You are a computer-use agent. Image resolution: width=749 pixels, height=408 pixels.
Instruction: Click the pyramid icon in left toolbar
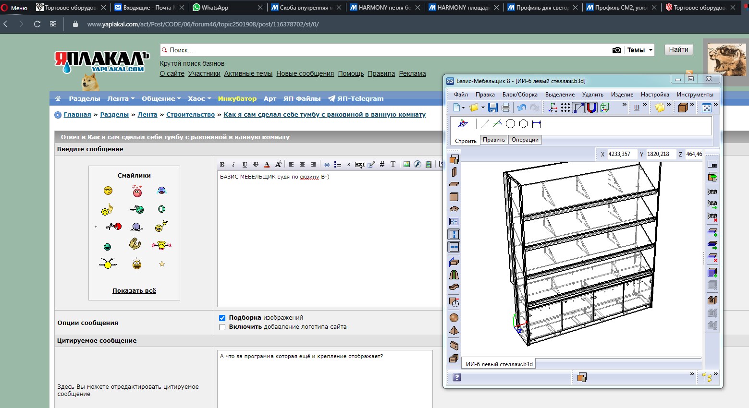(454, 330)
